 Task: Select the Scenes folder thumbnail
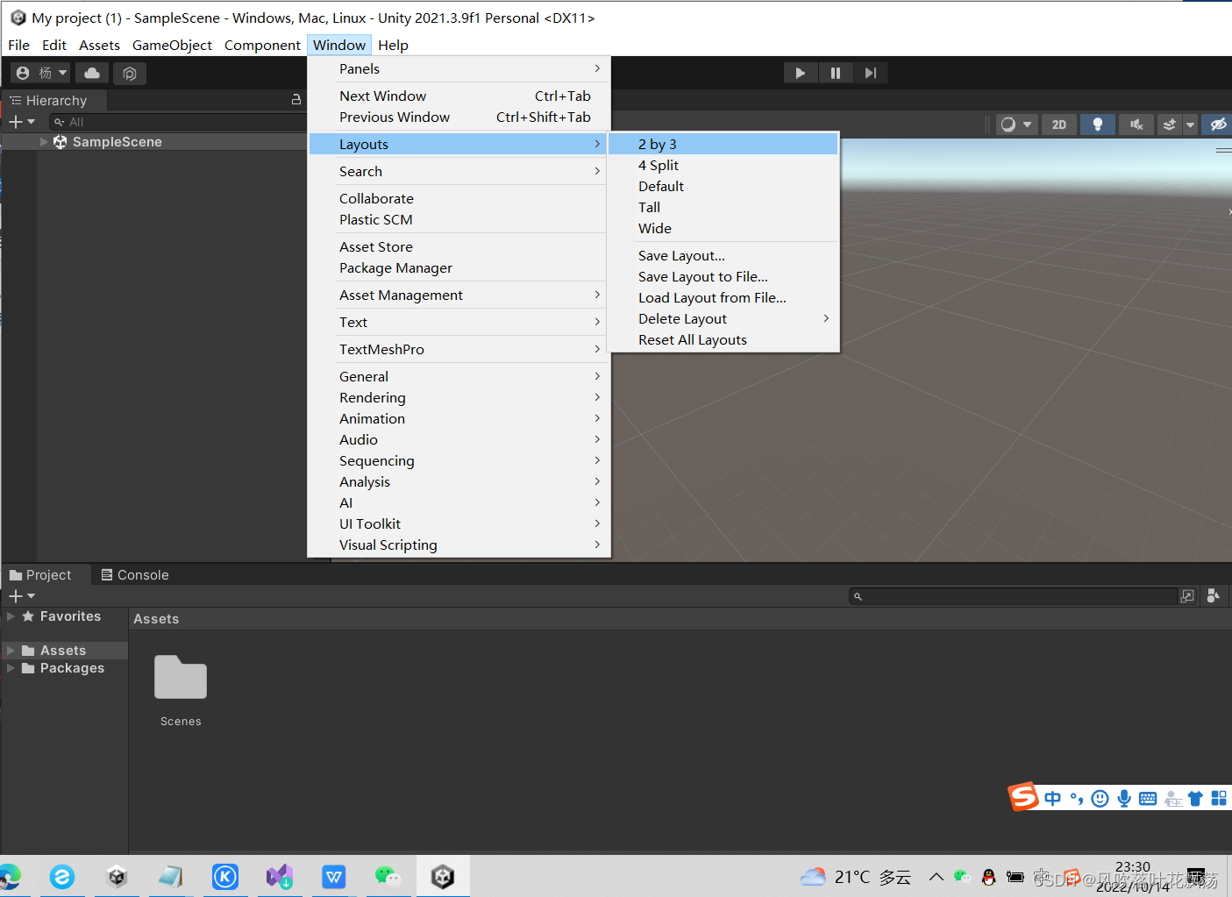(x=181, y=677)
